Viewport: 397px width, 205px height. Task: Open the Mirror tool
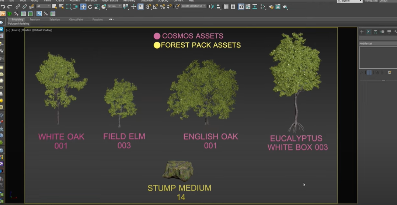tap(211, 7)
